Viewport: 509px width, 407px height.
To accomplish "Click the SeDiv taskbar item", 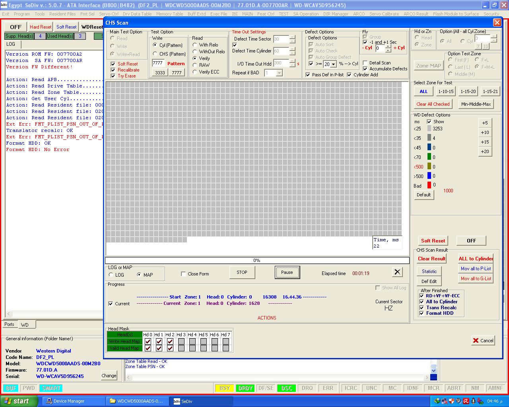I will pyautogui.click(x=201, y=401).
